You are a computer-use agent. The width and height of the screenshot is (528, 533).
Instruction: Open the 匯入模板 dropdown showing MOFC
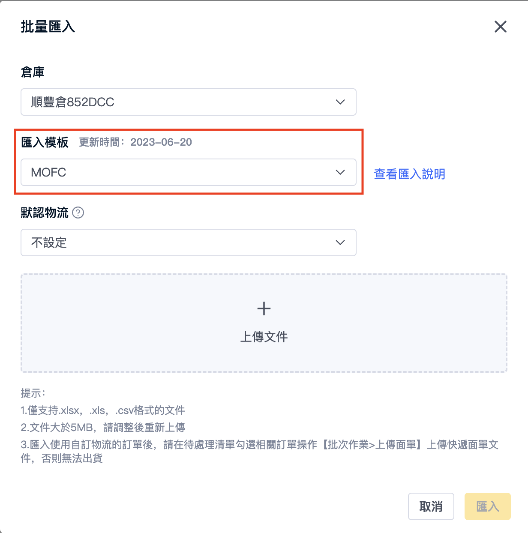click(189, 172)
